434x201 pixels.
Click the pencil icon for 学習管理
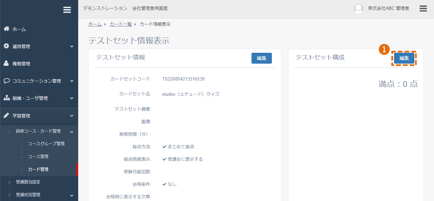pos(6,115)
